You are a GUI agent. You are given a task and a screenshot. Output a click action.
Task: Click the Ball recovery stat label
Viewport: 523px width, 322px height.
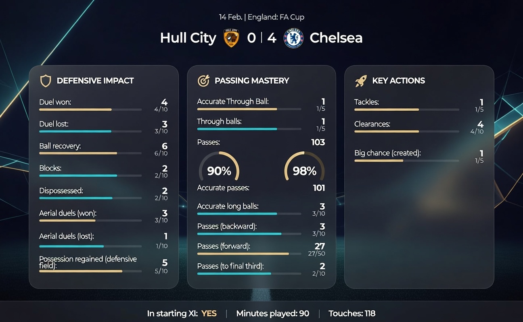tap(60, 146)
